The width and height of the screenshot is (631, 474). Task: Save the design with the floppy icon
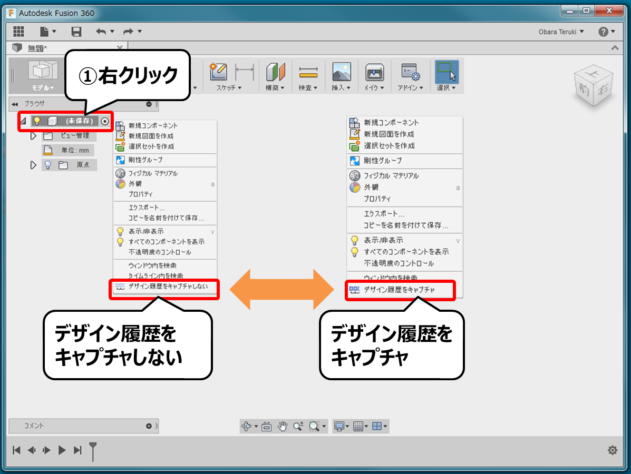click(76, 32)
